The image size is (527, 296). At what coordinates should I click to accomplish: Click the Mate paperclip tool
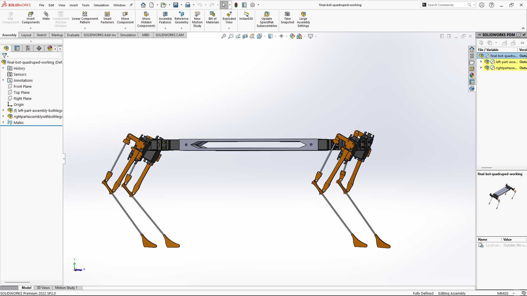46,16
